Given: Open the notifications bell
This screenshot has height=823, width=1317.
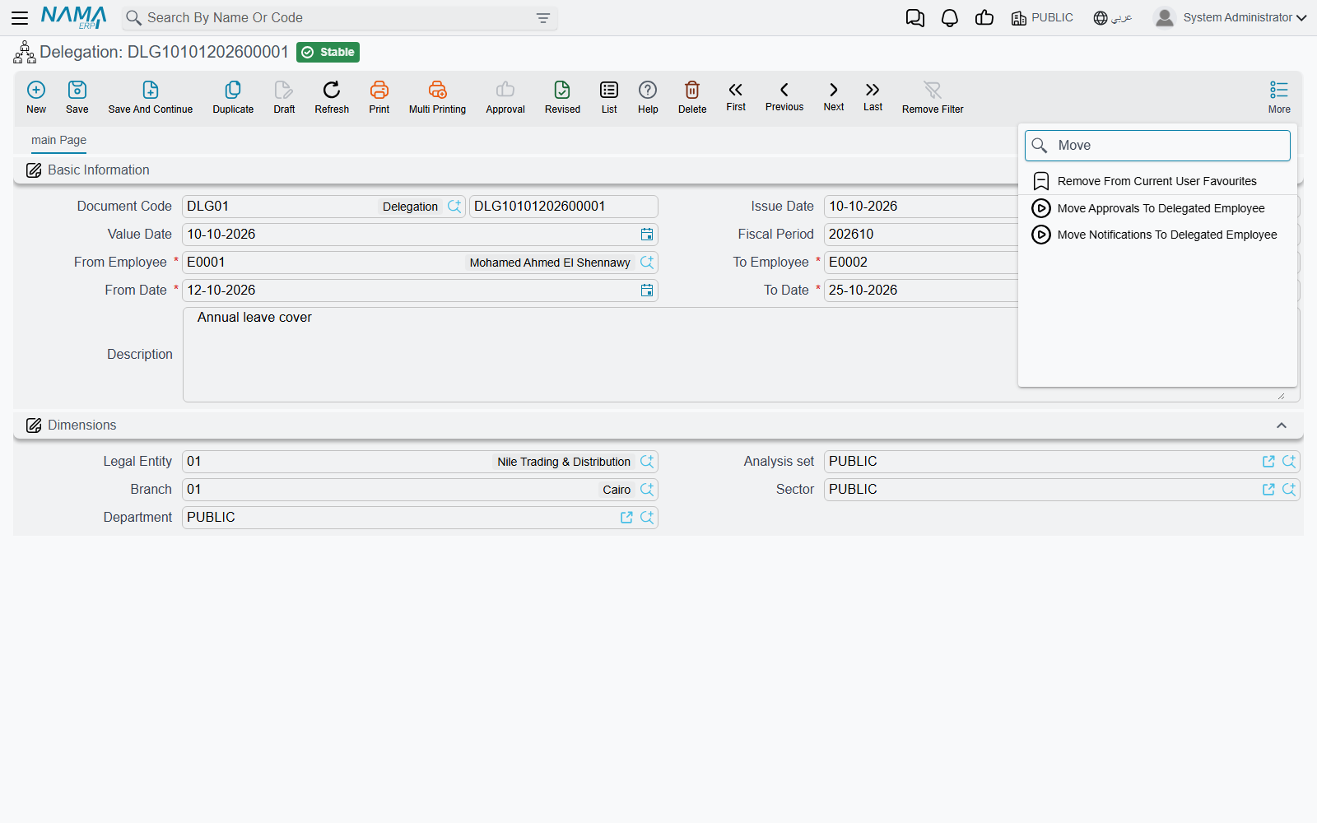Looking at the screenshot, I should pyautogui.click(x=950, y=18).
